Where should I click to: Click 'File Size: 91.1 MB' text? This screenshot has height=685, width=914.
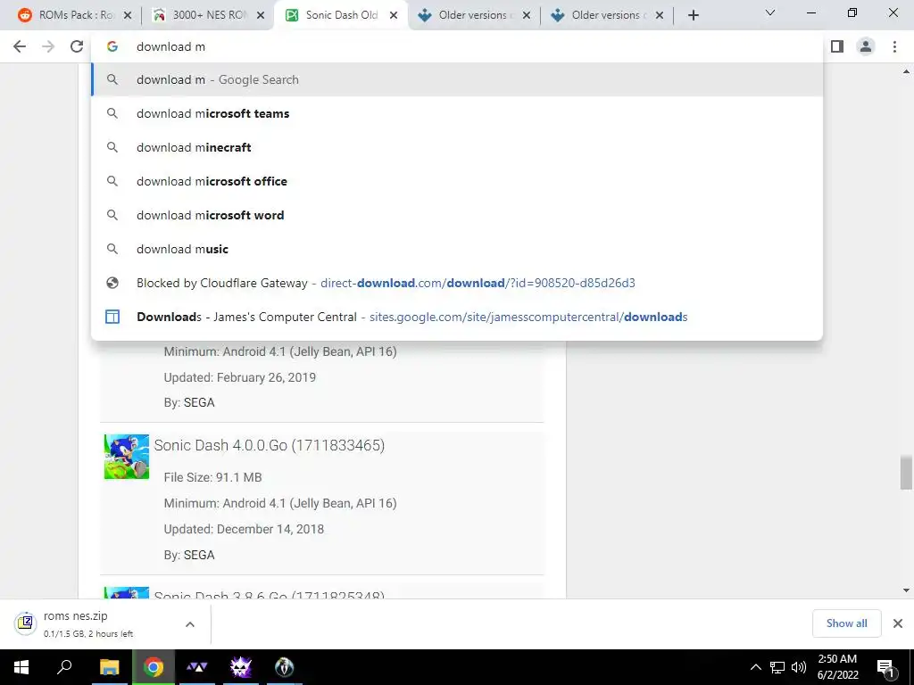[212, 477]
